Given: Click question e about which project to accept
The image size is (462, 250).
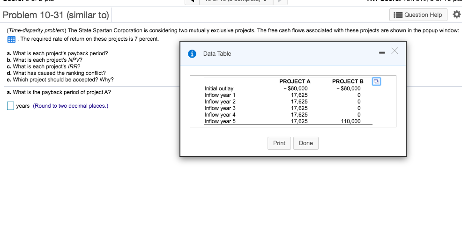Looking at the screenshot, I should pyautogui.click(x=60, y=80).
